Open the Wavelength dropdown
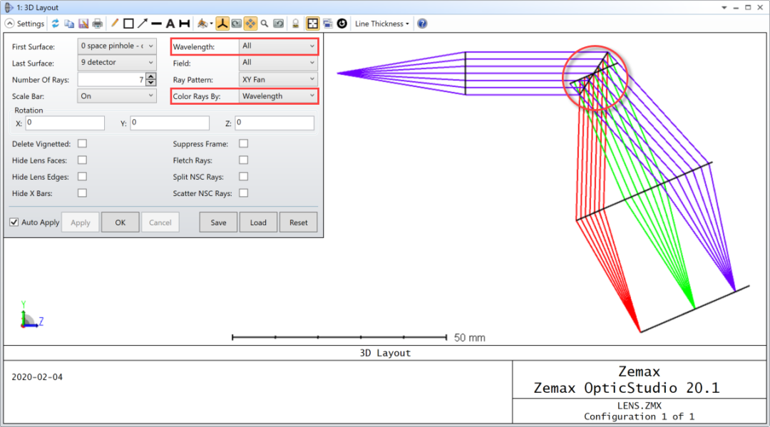This screenshot has width=770, height=427. pos(277,46)
